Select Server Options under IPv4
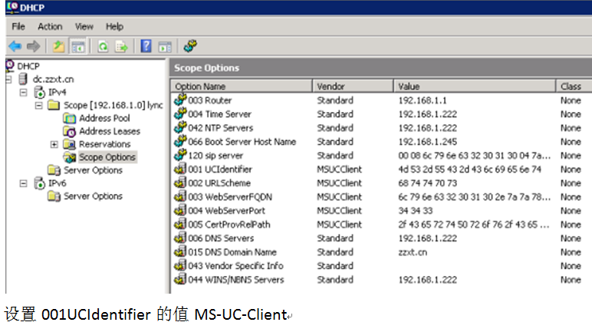The width and height of the screenshot is (592, 332). point(93,170)
